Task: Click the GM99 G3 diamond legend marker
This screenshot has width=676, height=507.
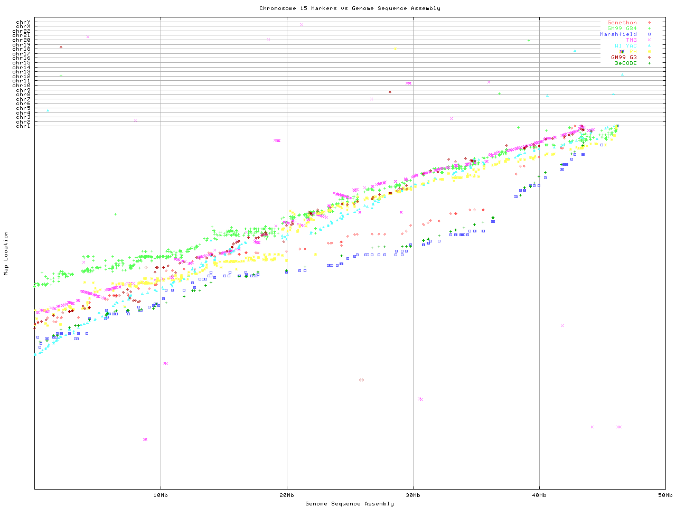Action: coord(649,58)
